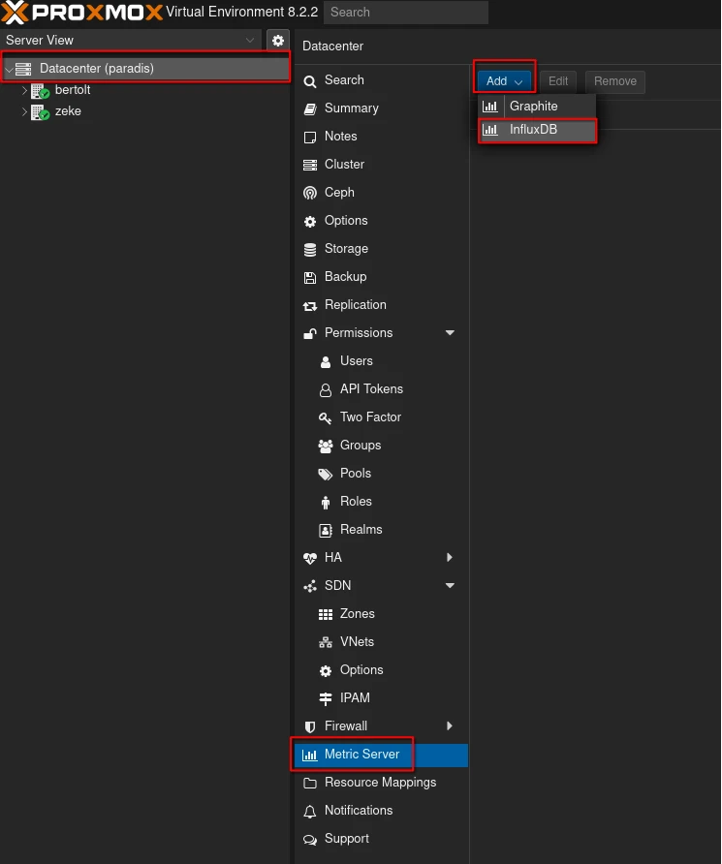Click the HA heartbeat icon

[310, 558]
